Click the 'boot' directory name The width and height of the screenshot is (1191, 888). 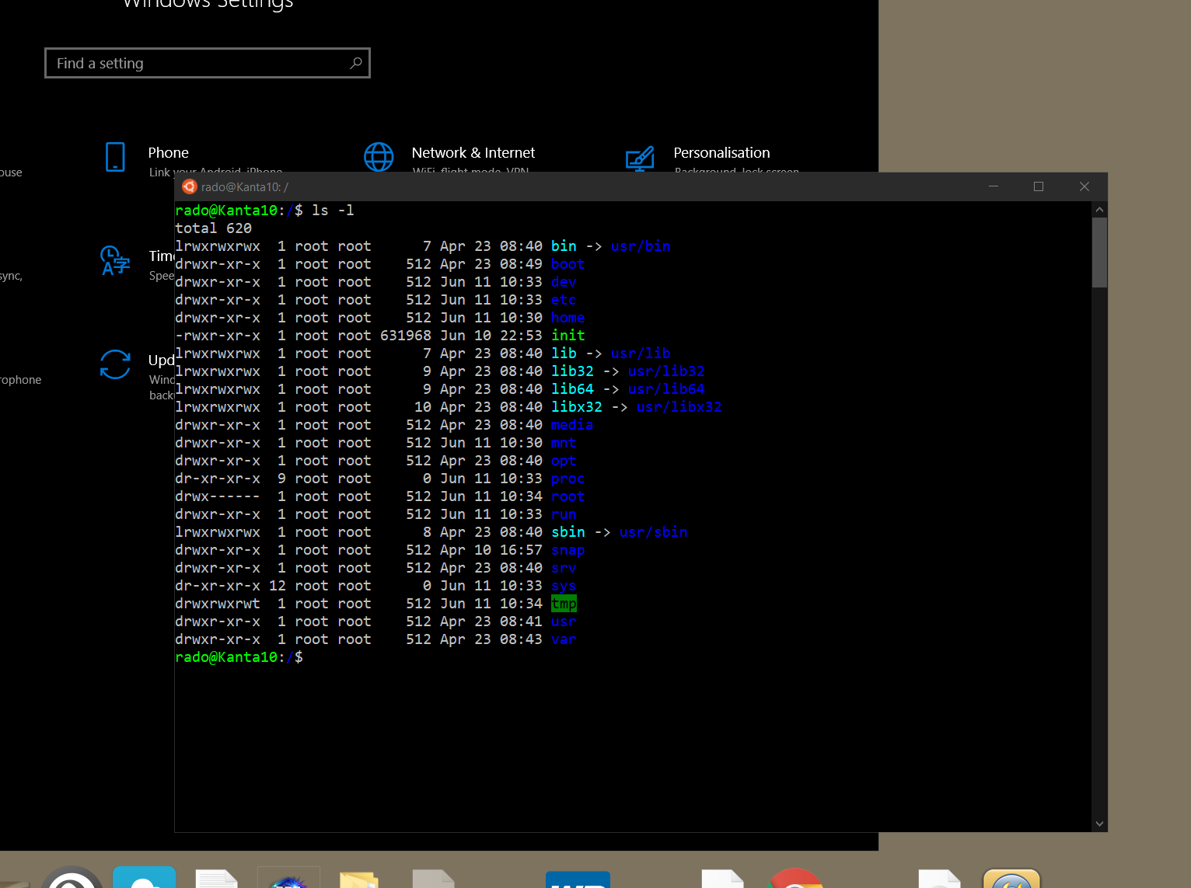click(568, 263)
